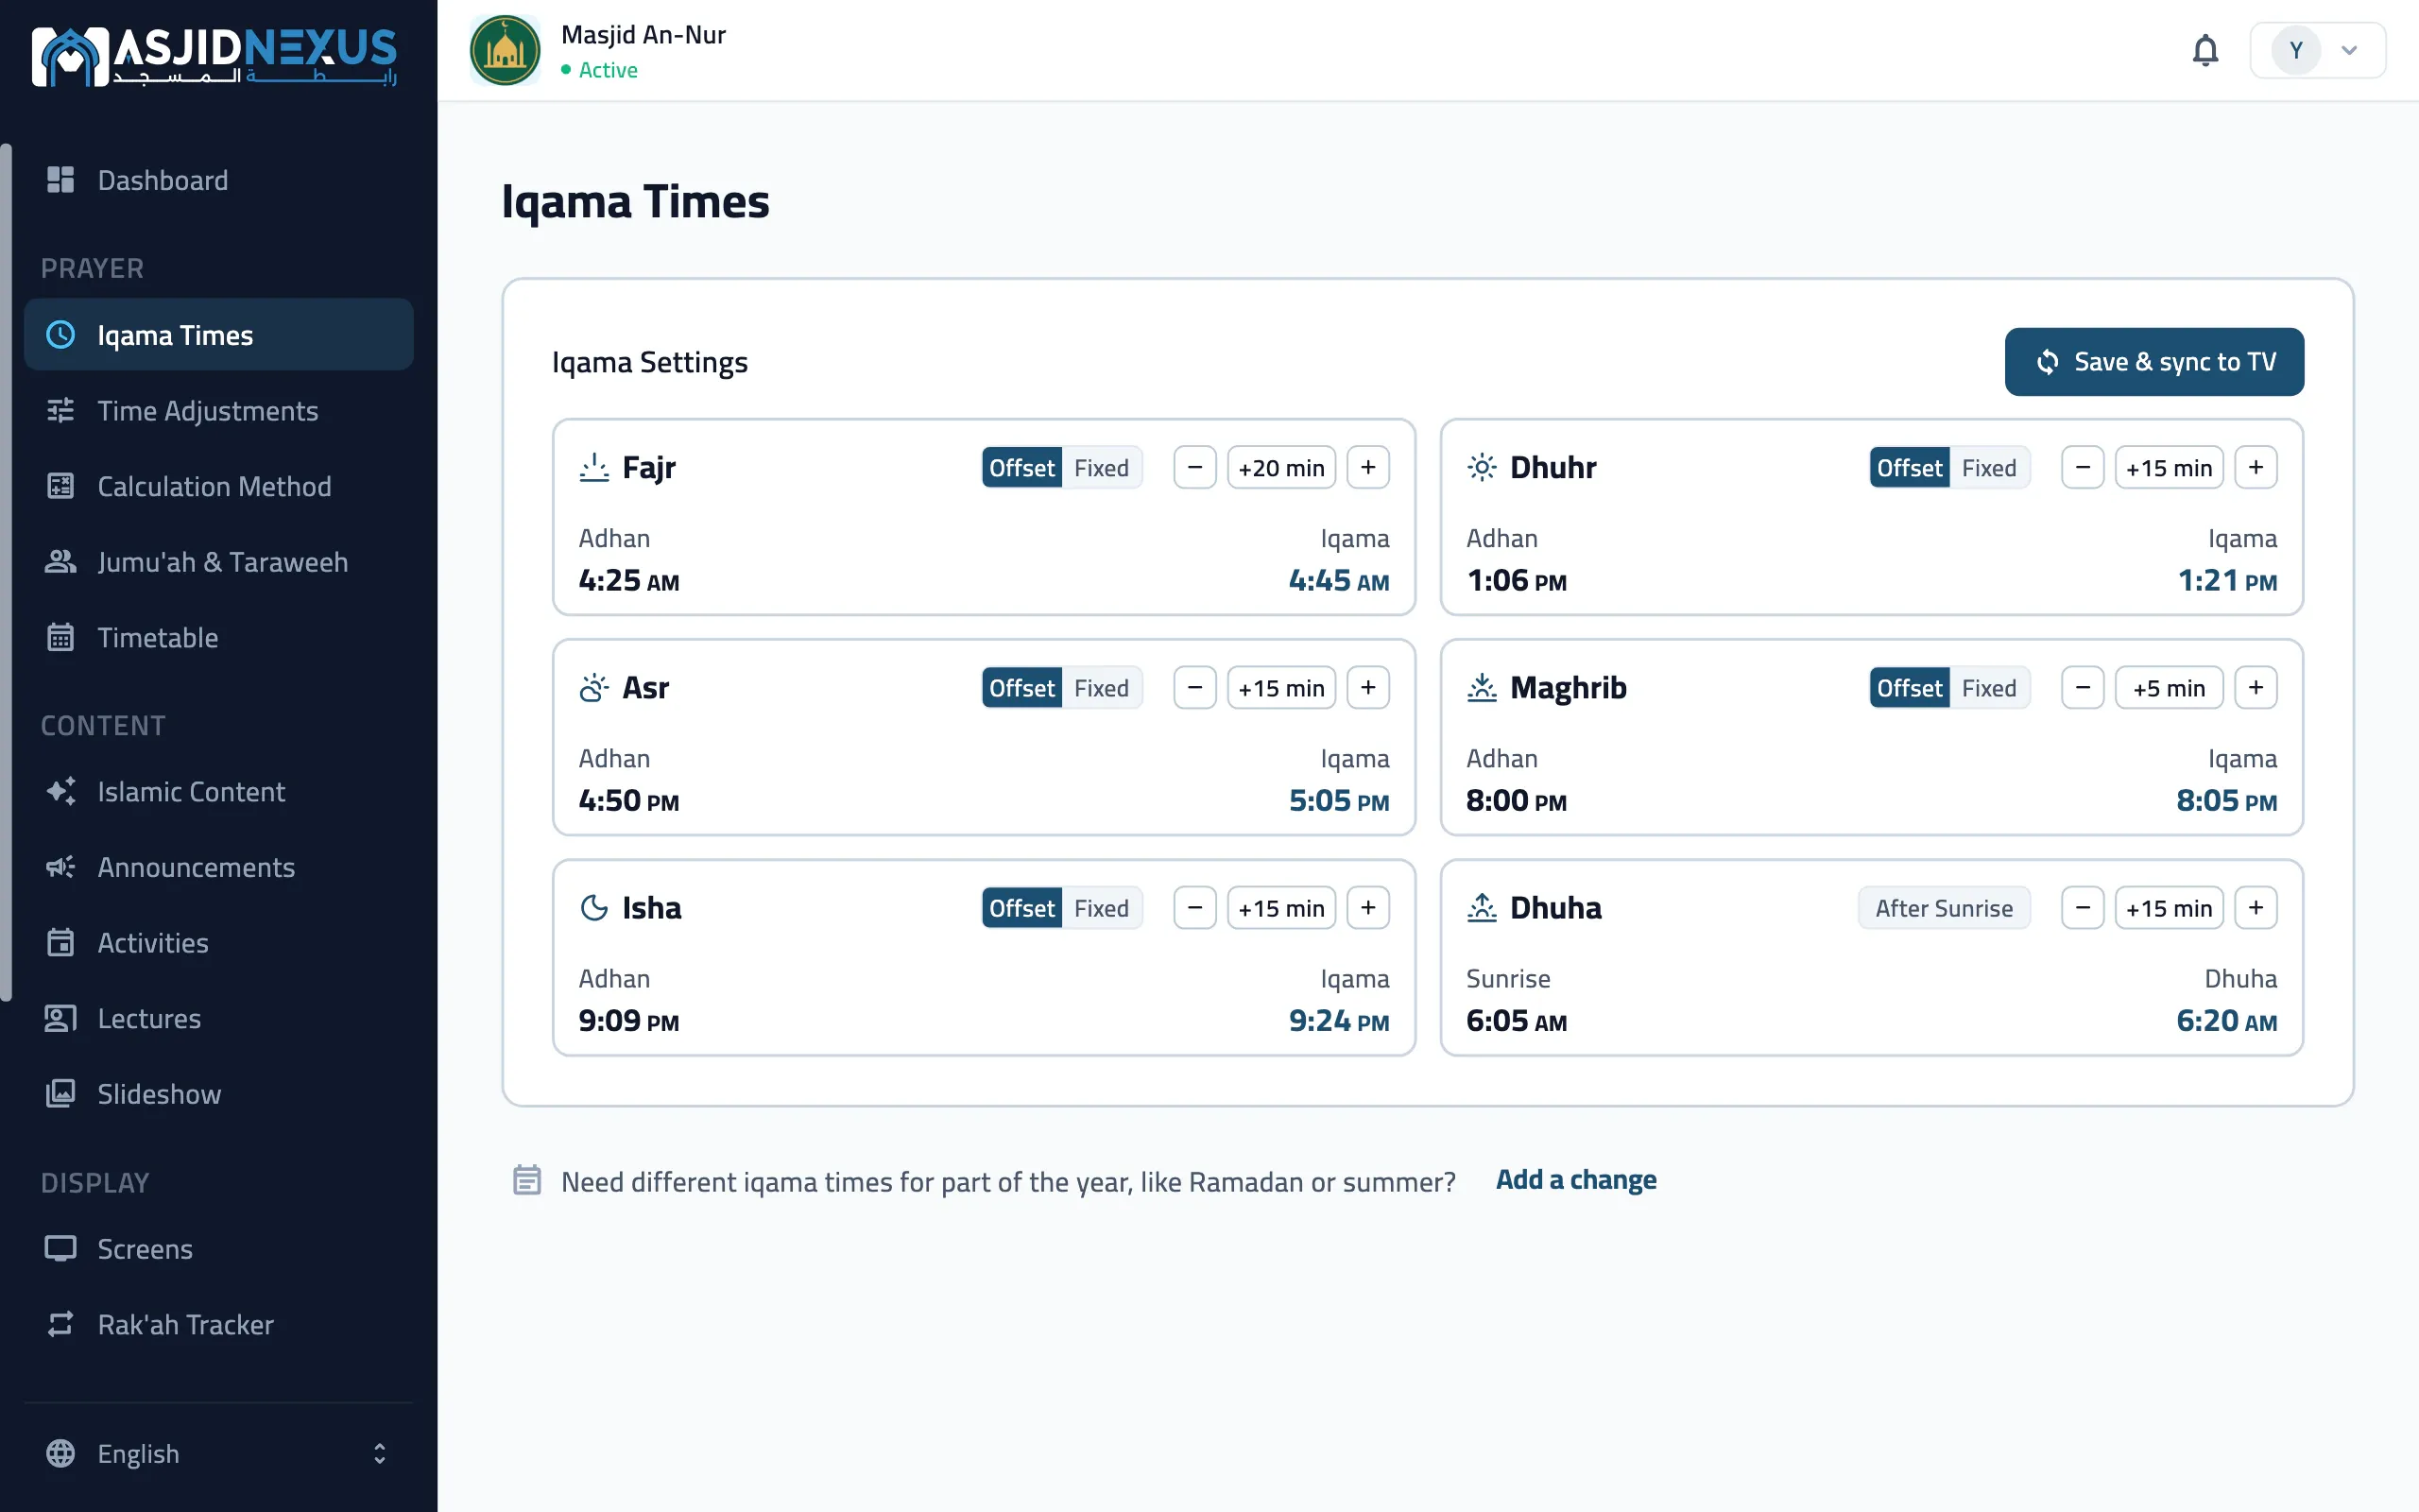This screenshot has height=1512, width=2419.
Task: Click the After Sunrise label for Dhuha
Action: tap(1943, 907)
